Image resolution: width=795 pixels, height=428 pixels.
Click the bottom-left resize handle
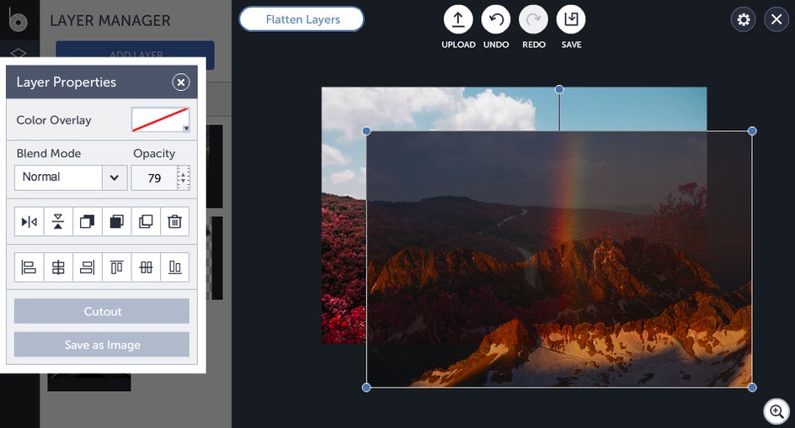click(366, 388)
